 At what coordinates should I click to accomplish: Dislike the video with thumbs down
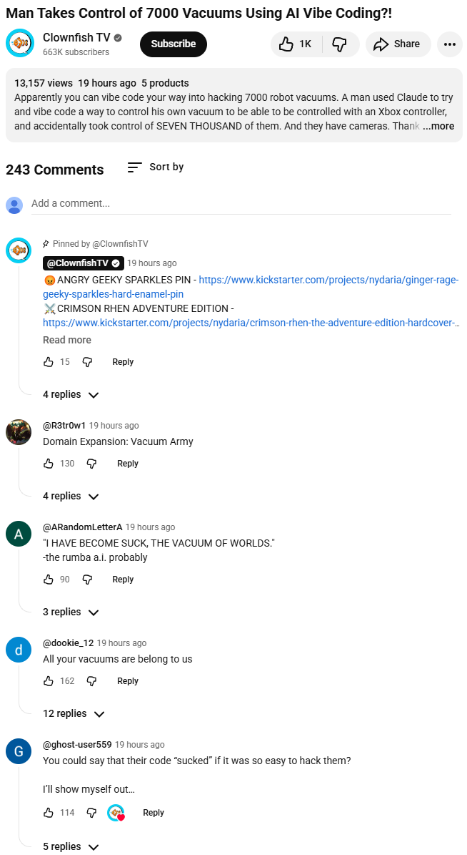[340, 44]
